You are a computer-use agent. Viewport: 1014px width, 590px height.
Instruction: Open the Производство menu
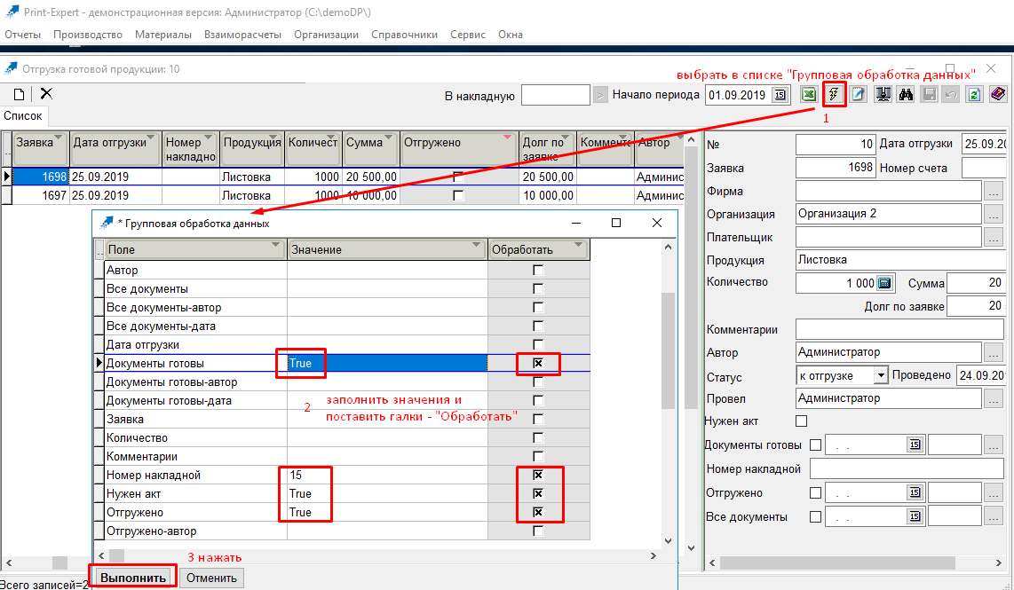(88, 35)
